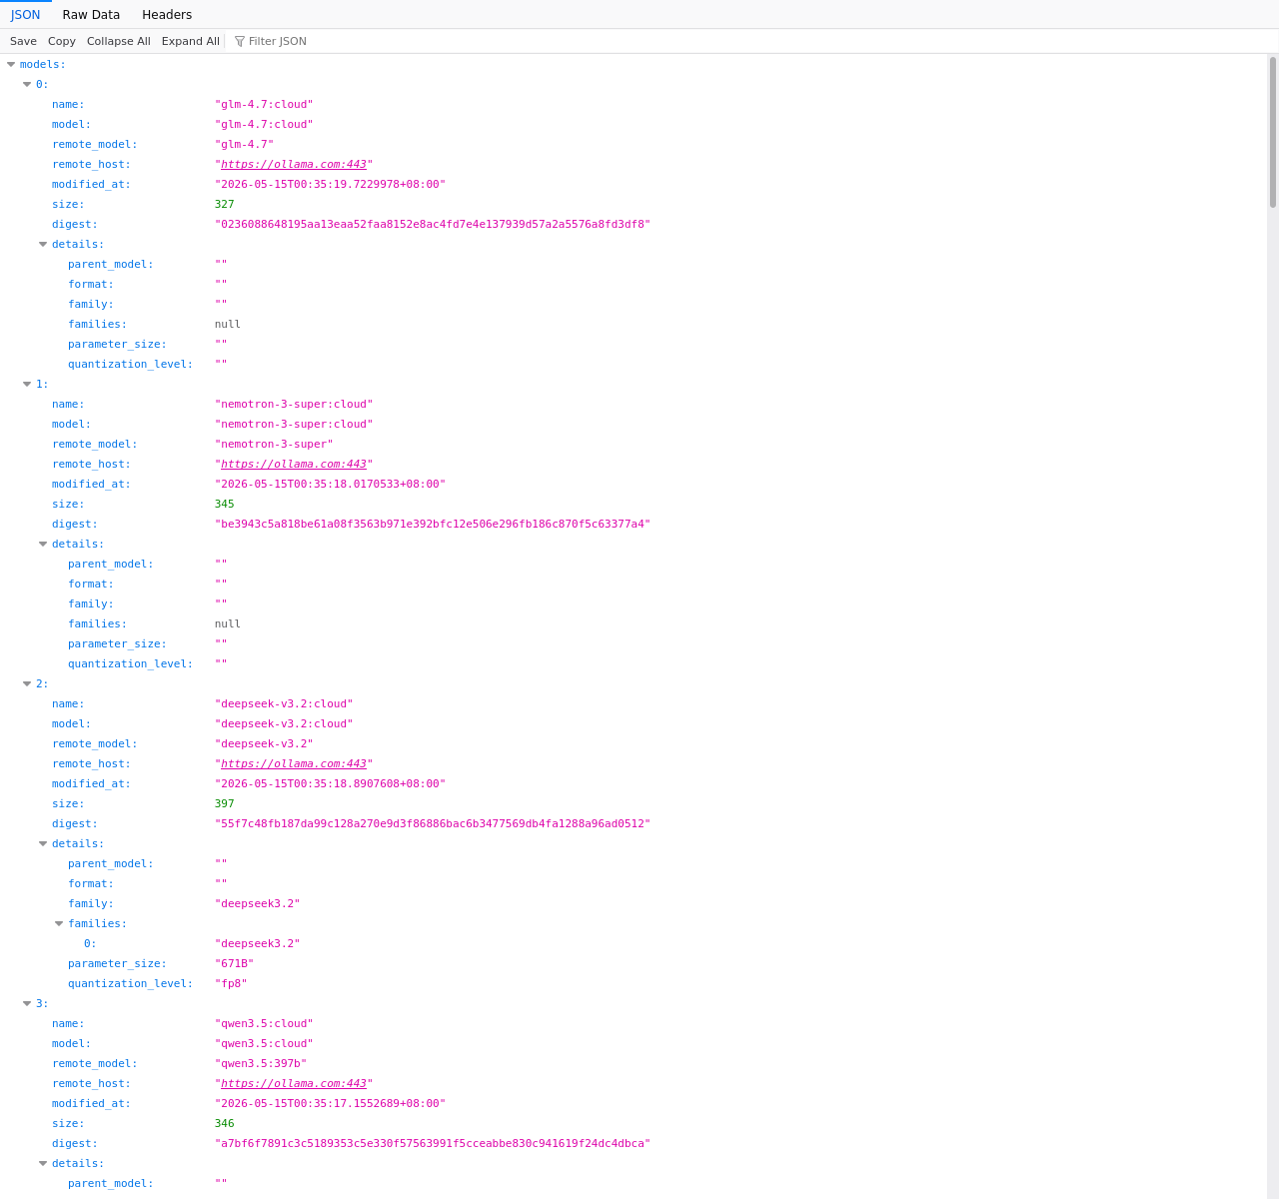Switch to the Raw Data tab
The height and width of the screenshot is (1199, 1279).
[x=91, y=15]
